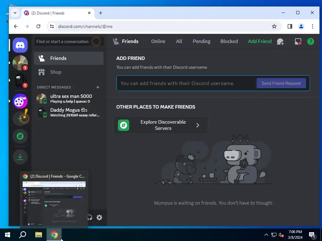Expand Explore Discoverable Servers chevron arrow
This screenshot has height=241, width=322.
coord(197,125)
